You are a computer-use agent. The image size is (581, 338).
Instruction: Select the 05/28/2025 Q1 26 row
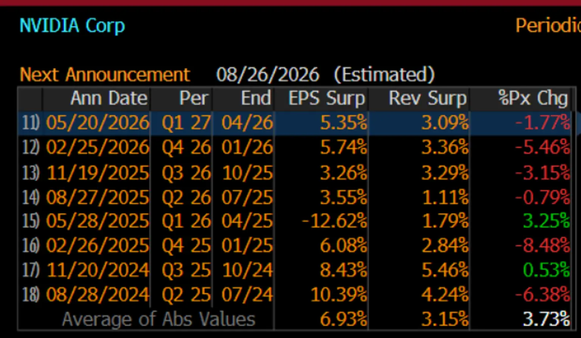[295, 221]
